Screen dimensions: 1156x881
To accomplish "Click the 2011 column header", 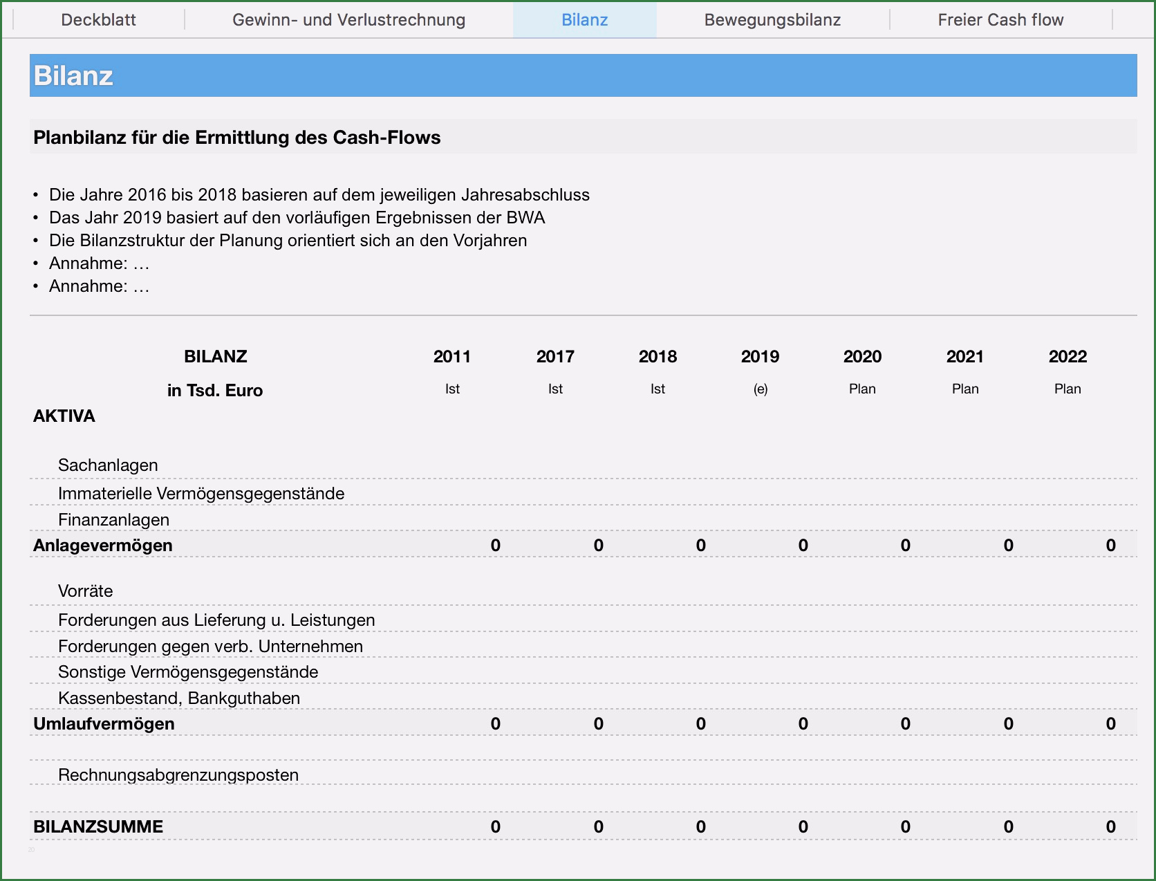I will [x=451, y=357].
